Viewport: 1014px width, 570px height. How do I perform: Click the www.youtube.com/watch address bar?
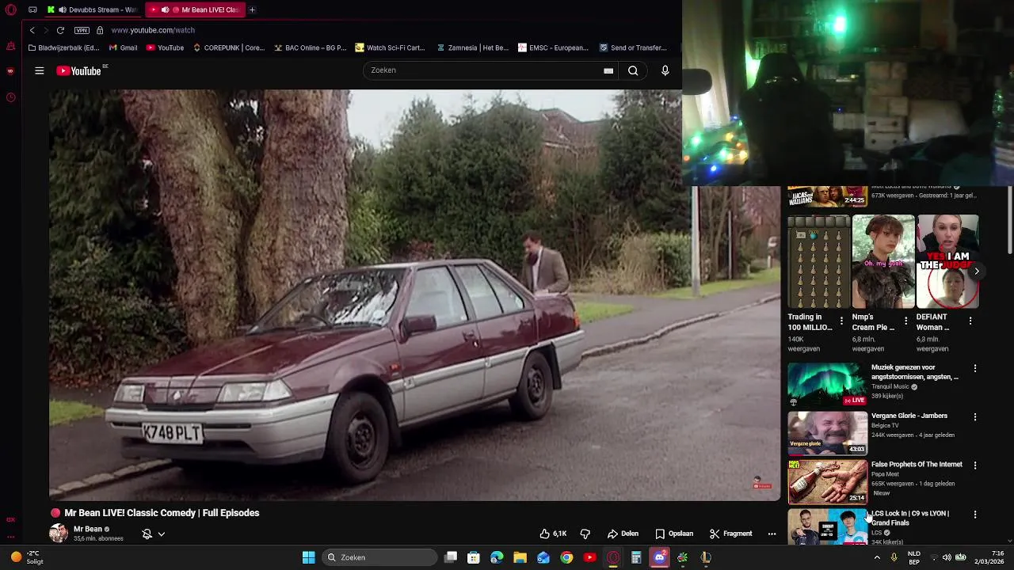[153, 30]
